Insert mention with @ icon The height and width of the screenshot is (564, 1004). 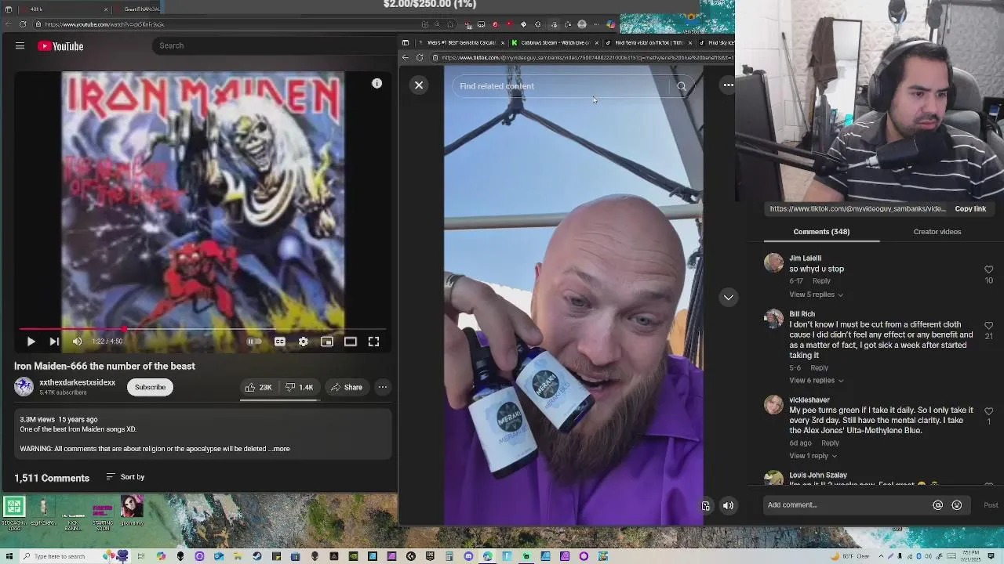(937, 505)
